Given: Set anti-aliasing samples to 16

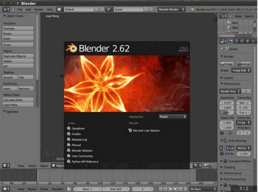Looking at the screenshot, I should coord(232,148).
